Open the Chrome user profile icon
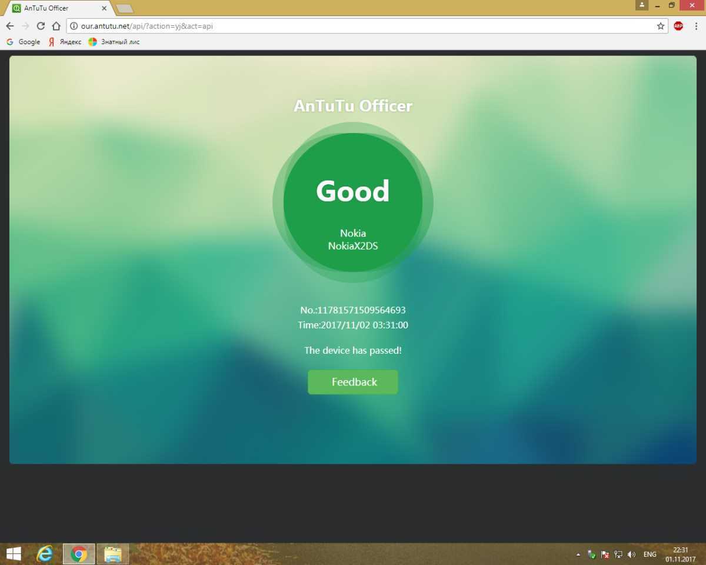706x565 pixels. [641, 5]
